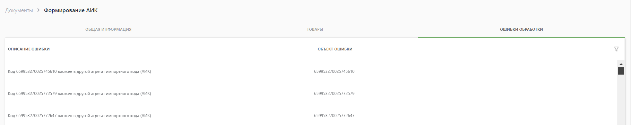Click the Объект ошибки column header
The width and height of the screenshot is (631, 125).
click(x=335, y=49)
